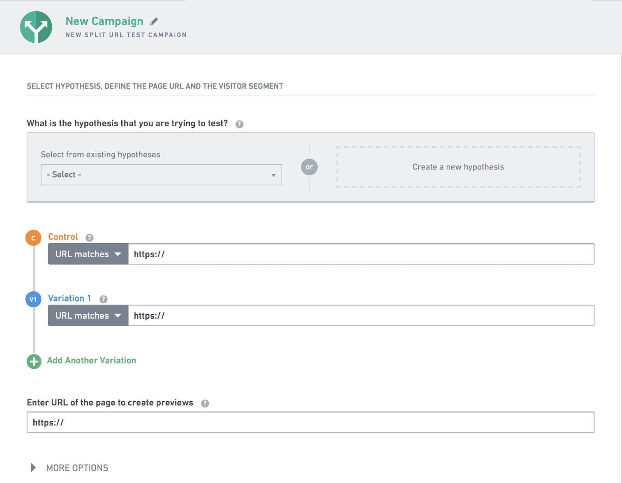Click the orange C control badge
Image resolution: width=622 pixels, height=483 pixels.
click(33, 238)
